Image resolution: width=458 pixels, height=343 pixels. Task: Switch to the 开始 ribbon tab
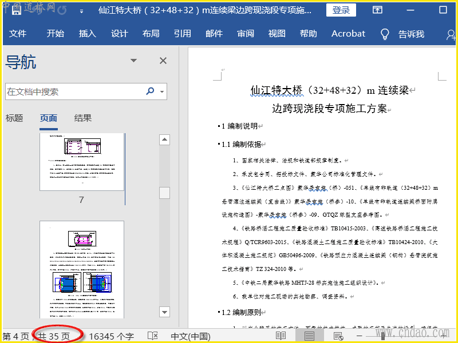(x=55, y=34)
